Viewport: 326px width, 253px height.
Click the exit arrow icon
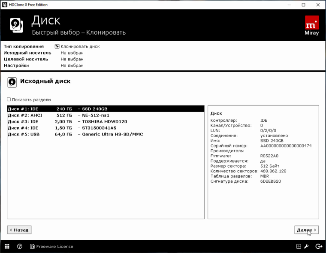[319, 246]
